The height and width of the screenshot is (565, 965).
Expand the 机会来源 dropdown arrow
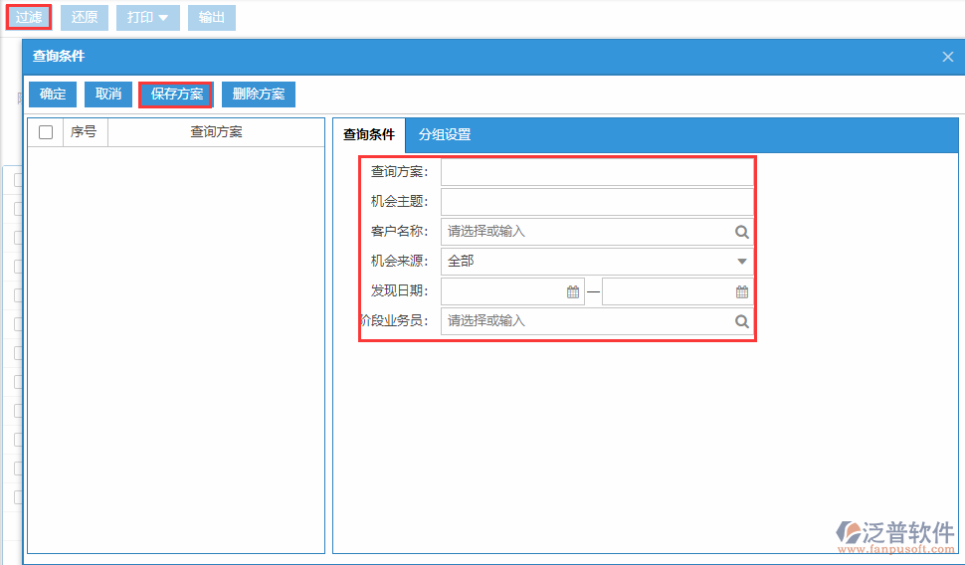click(741, 262)
